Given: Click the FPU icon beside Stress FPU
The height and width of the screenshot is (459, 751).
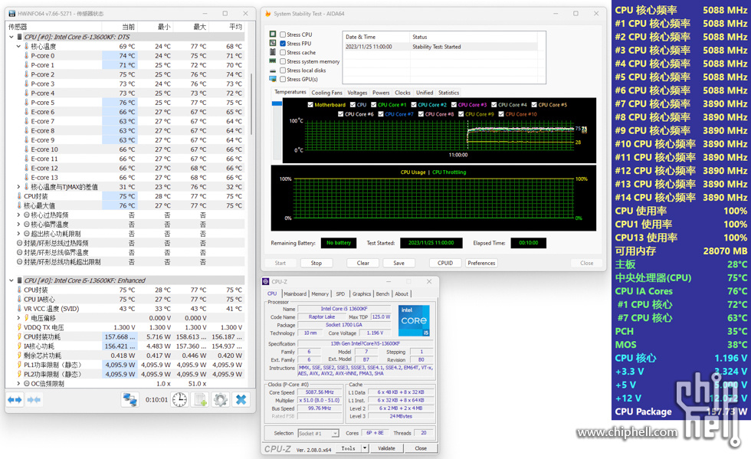Looking at the screenshot, I should point(273,43).
